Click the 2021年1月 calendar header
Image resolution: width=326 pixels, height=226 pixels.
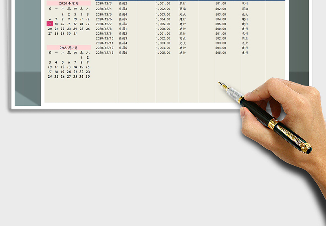click(x=68, y=48)
